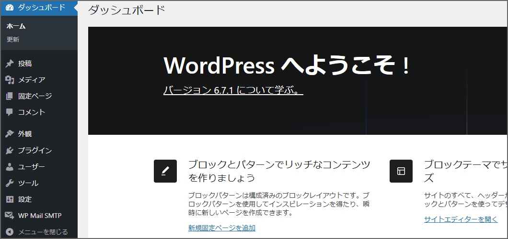Select ホーム in the dashboard submenu
The width and height of the screenshot is (508, 239).
(x=16, y=26)
